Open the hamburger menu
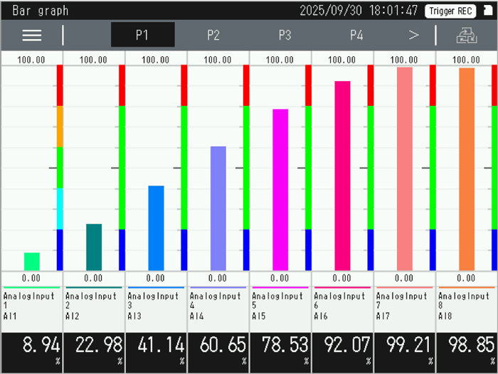The width and height of the screenshot is (498, 374). 31,35
